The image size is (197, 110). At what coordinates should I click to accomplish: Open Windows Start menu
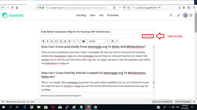coord(3,107)
